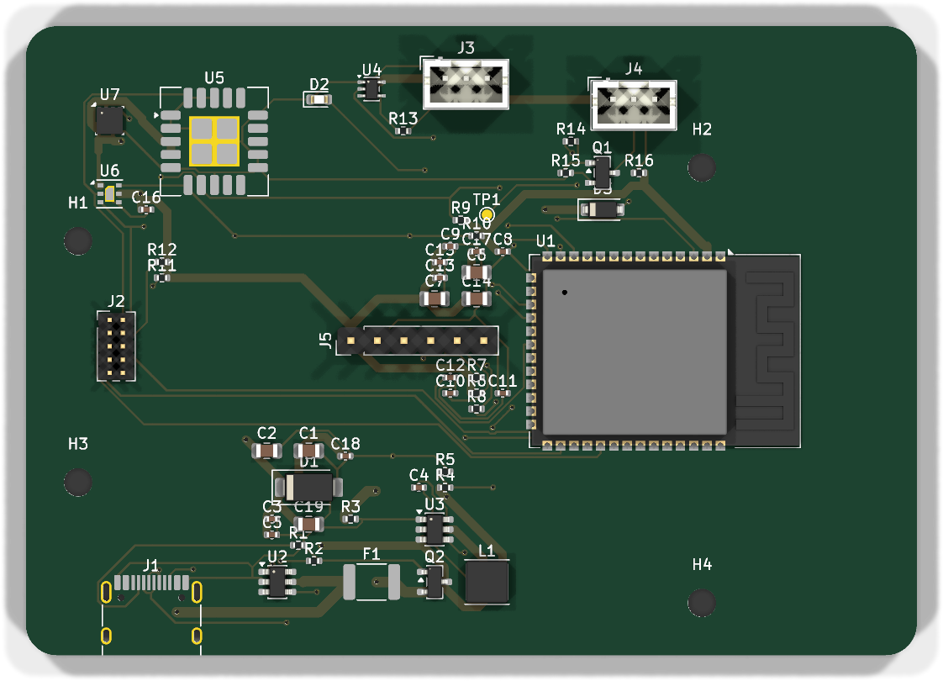
Task: Select the C2 capacitor component
Action: tap(266, 451)
